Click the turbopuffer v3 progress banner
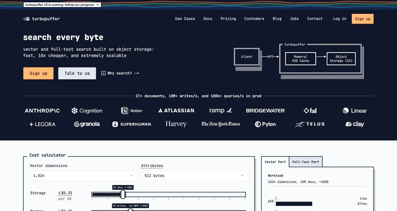 coord(62,5)
